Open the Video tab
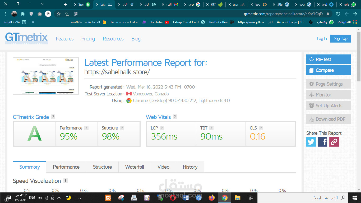The image size is (361, 203). tap(163, 167)
